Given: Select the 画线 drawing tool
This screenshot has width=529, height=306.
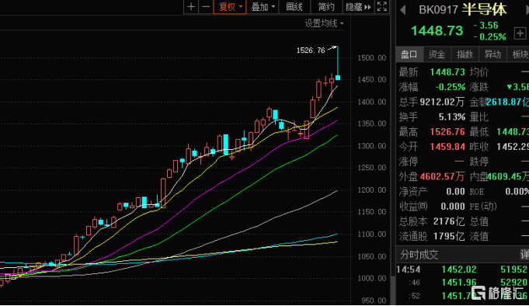Looking at the screenshot, I should coord(294,7).
